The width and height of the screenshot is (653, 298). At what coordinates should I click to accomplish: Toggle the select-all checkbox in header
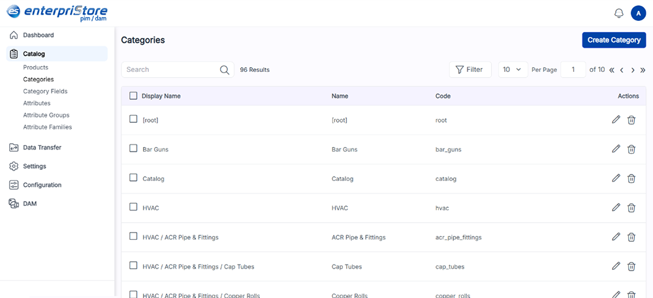click(133, 96)
